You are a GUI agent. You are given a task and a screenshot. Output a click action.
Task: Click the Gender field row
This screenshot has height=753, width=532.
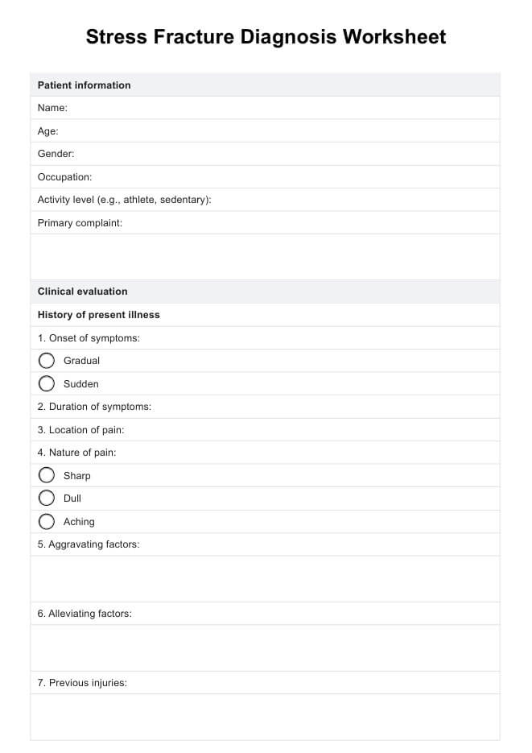(266, 154)
